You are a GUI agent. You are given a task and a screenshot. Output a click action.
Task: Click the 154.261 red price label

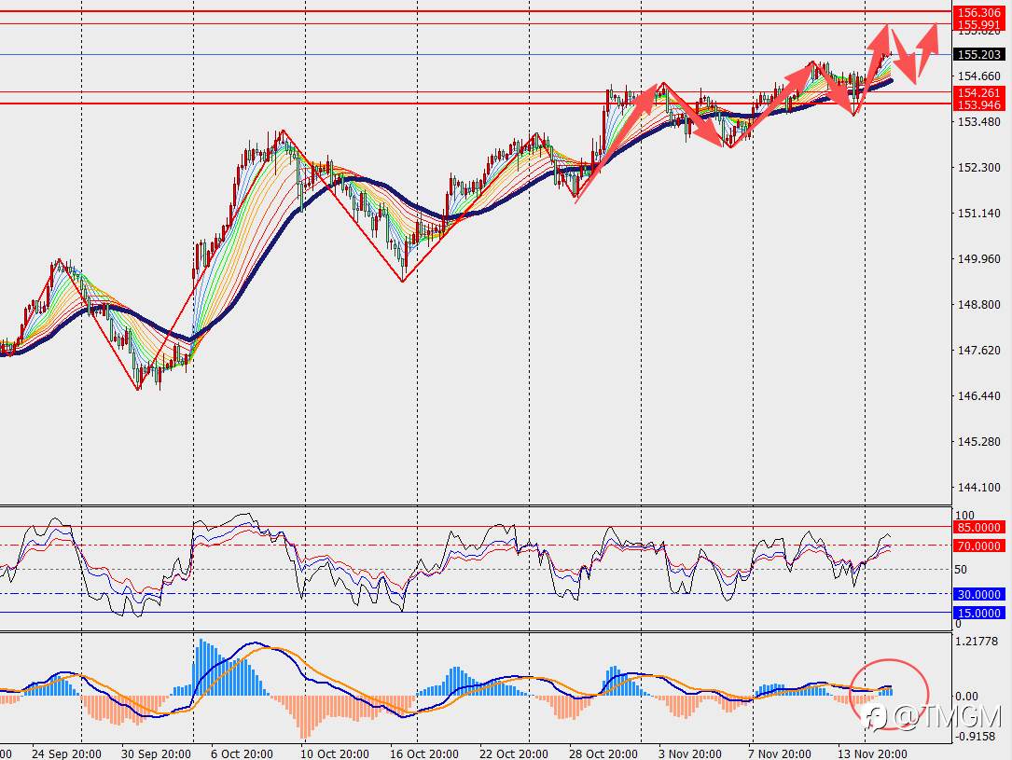[x=979, y=93]
